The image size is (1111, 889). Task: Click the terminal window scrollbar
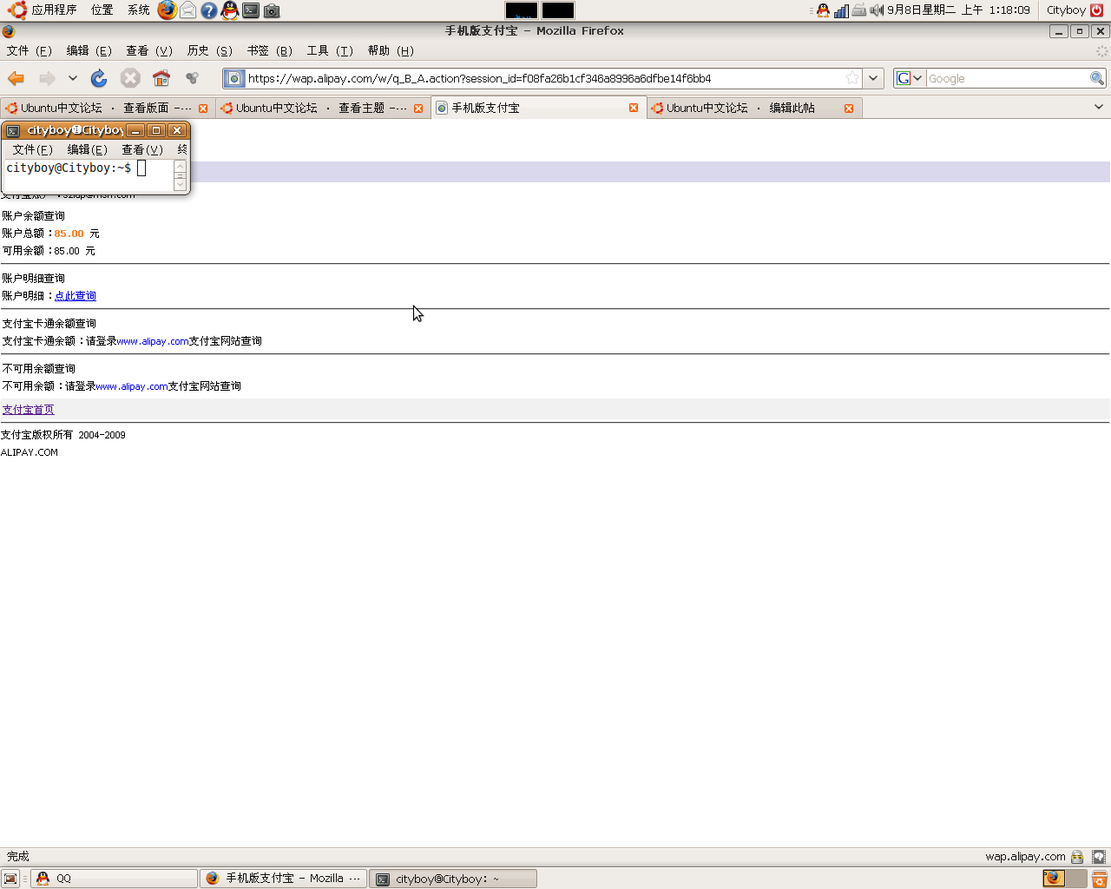pos(180,175)
